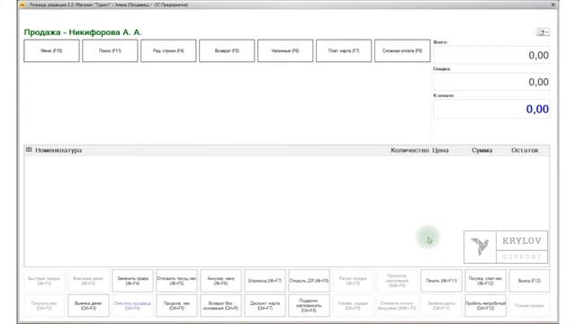This screenshot has width=576, height=324.
Task: Click Заменить права (Alt+F4) button
Action: [132, 281]
